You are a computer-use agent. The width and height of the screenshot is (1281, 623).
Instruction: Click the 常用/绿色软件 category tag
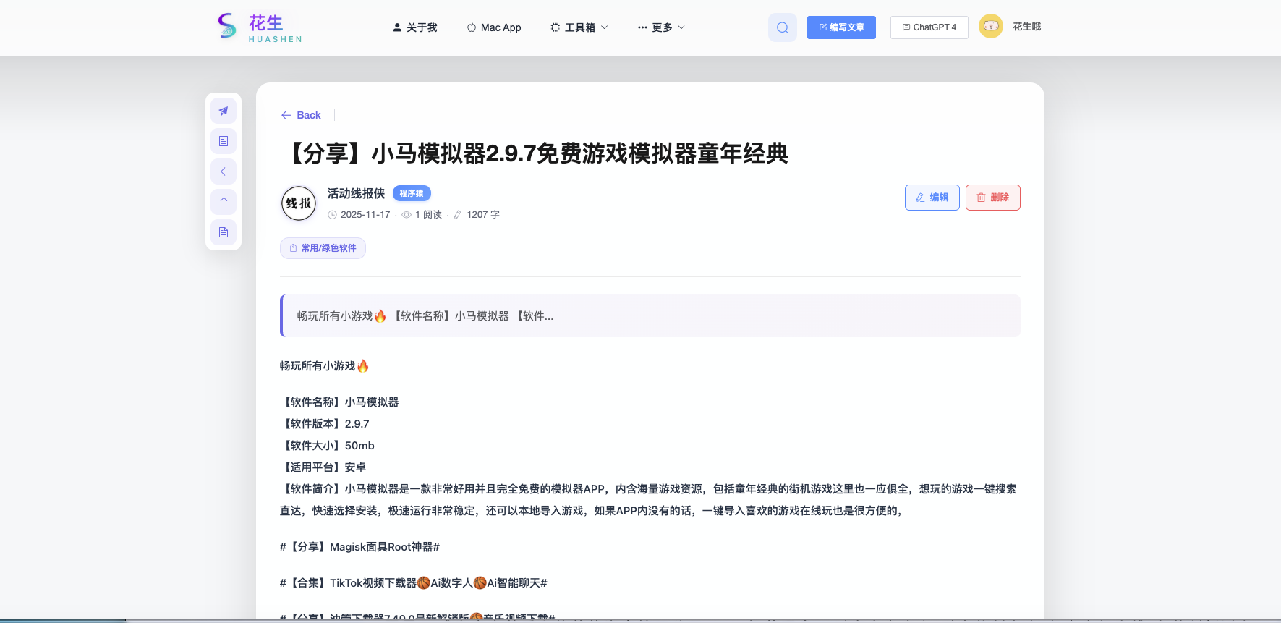click(323, 248)
